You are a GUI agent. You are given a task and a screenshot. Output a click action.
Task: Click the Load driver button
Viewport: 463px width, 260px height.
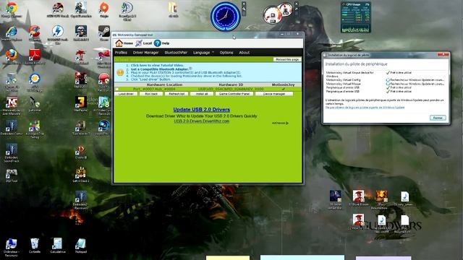(126, 94)
